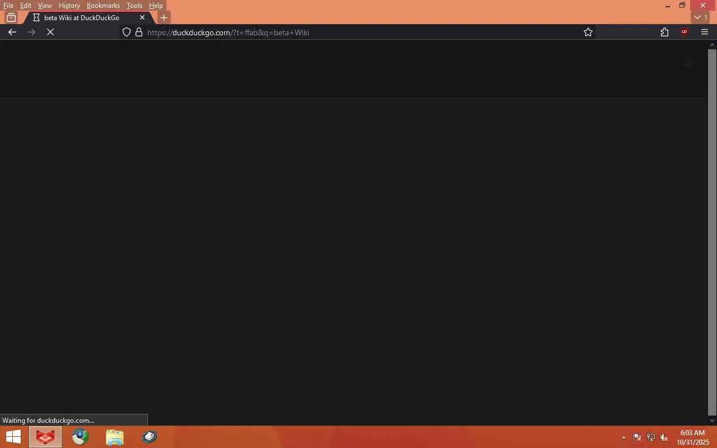The image size is (717, 448).
Task: Open the Action Center flag icon
Action: [637, 438]
